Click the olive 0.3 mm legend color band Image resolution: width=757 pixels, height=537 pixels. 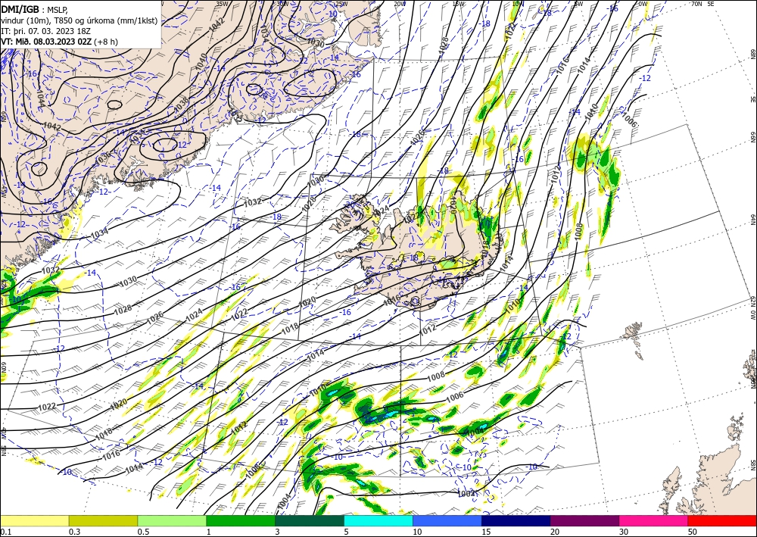[x=103, y=521]
